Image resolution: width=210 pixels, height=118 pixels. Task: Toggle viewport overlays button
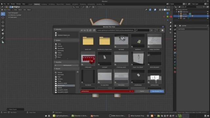(155, 10)
